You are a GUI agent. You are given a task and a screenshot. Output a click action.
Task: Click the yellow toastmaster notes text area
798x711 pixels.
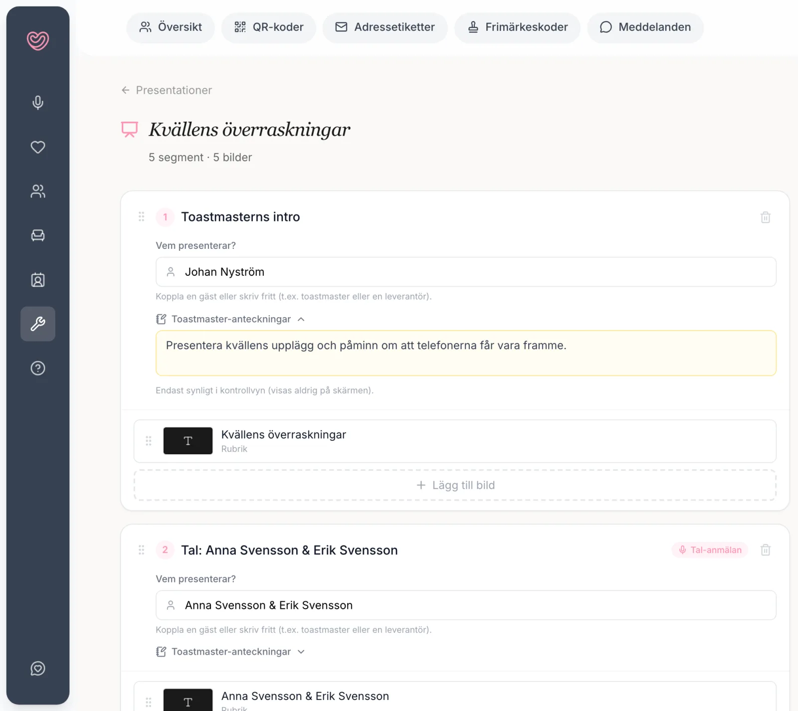pyautogui.click(x=466, y=353)
